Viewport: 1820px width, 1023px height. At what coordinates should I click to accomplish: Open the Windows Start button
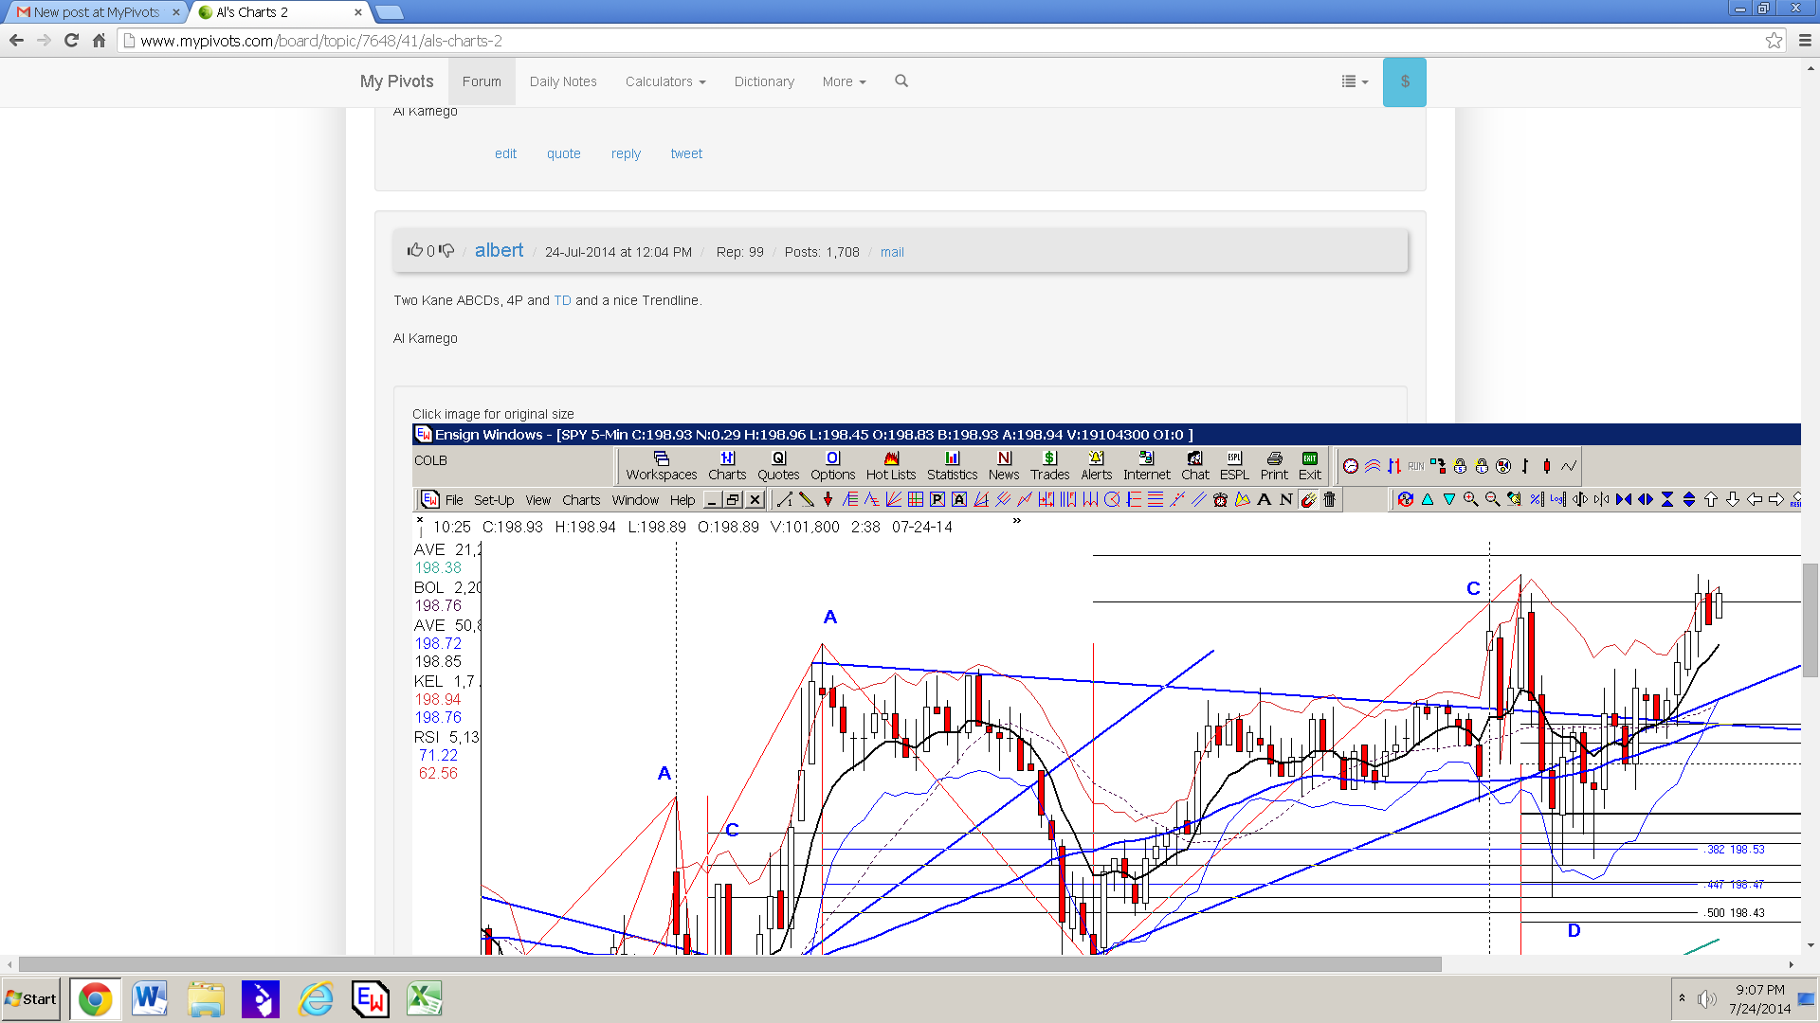point(31,998)
